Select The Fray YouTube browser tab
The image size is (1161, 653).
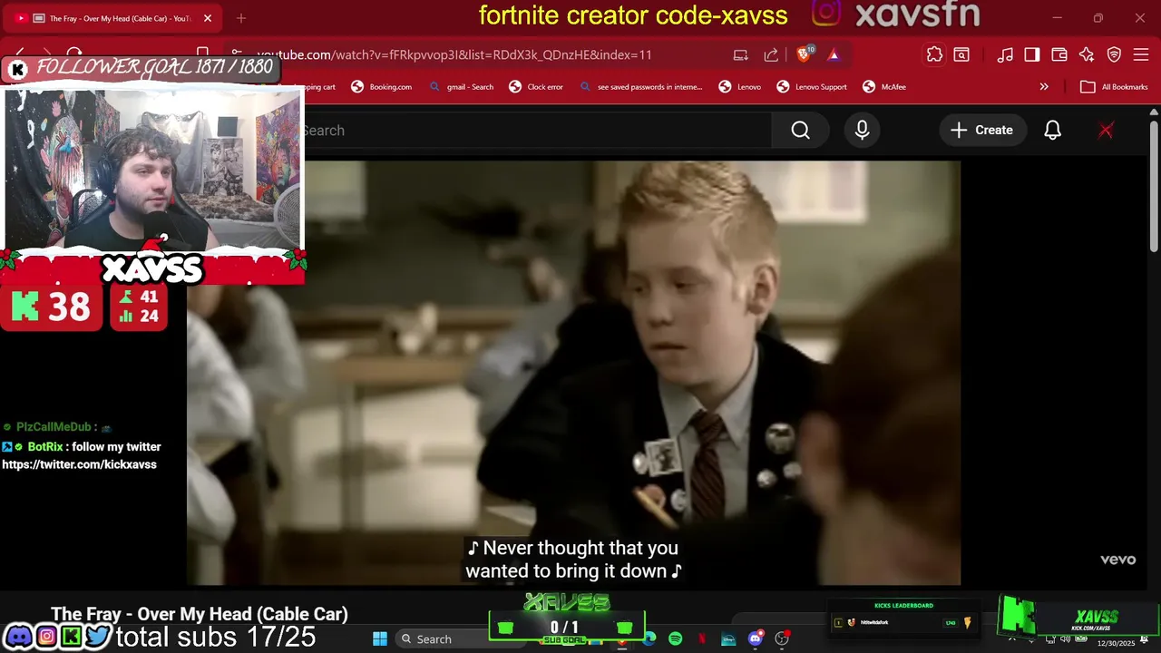point(112,18)
